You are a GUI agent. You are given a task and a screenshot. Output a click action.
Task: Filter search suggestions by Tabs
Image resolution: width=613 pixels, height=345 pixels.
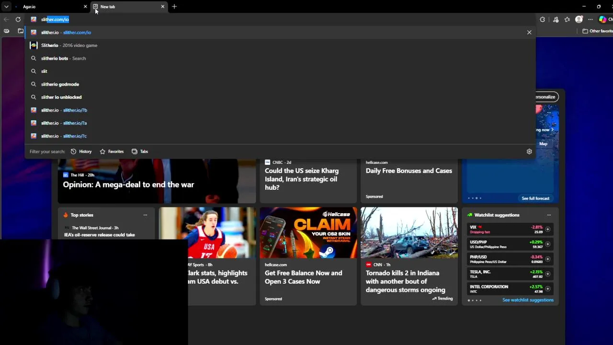click(140, 151)
